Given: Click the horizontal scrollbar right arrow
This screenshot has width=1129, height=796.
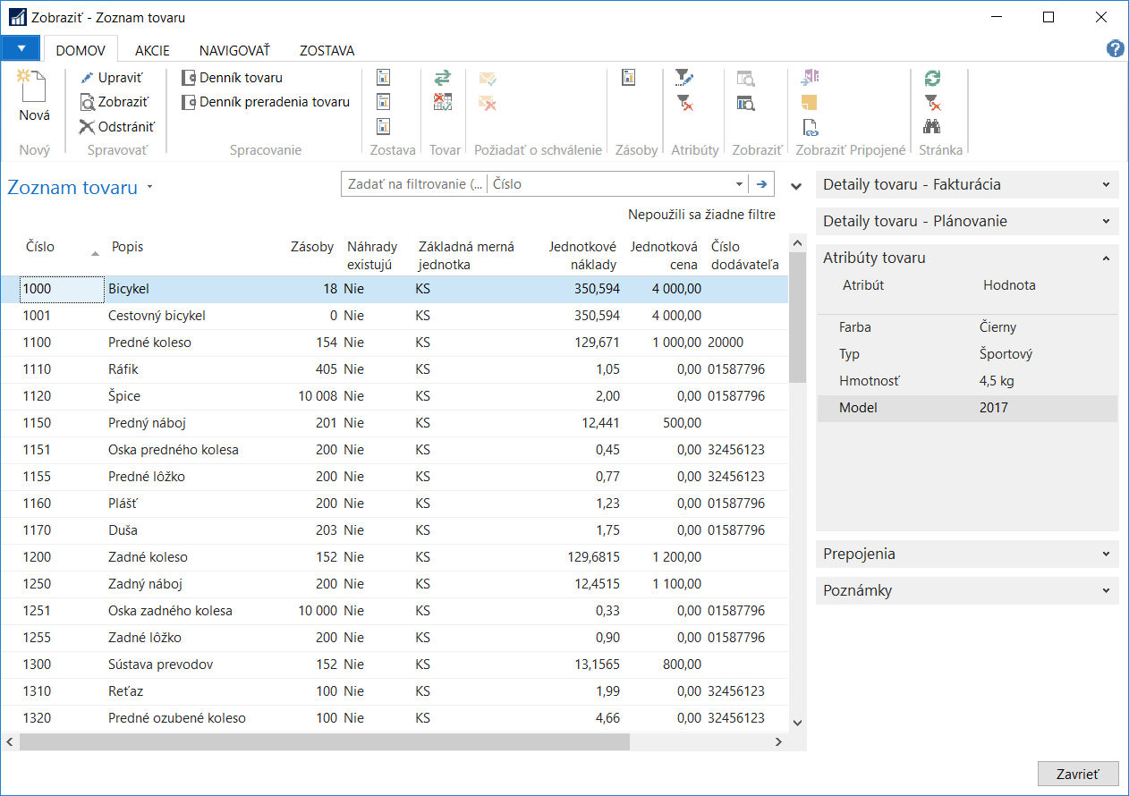Looking at the screenshot, I should click(x=780, y=741).
